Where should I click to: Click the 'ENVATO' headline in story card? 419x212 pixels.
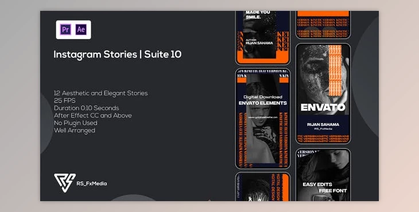(x=323, y=108)
